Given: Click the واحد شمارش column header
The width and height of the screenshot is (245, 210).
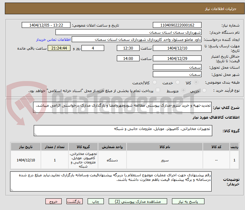Looking at the screenshot, I should [x=112, y=147].
